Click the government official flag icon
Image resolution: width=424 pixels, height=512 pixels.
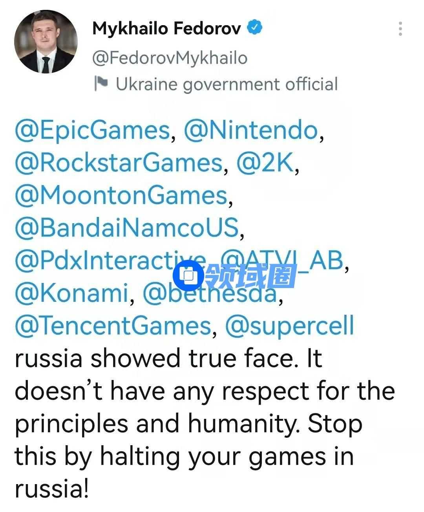click(101, 84)
